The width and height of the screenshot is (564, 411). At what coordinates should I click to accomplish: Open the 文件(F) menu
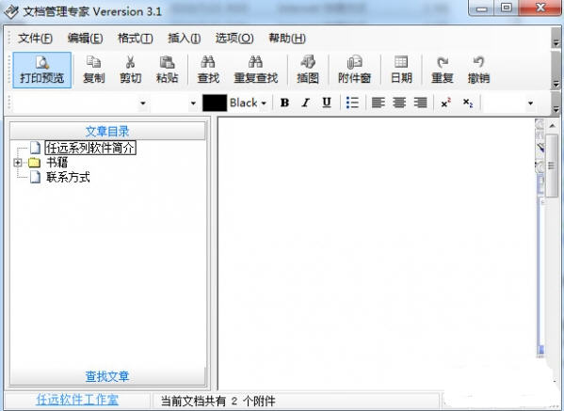coord(35,38)
